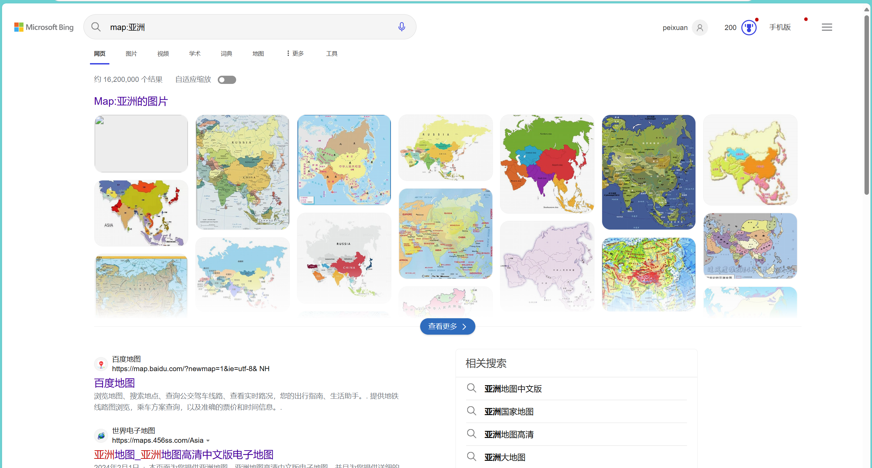Expand the 更多 search category menu
Image resolution: width=872 pixels, height=468 pixels.
point(295,54)
